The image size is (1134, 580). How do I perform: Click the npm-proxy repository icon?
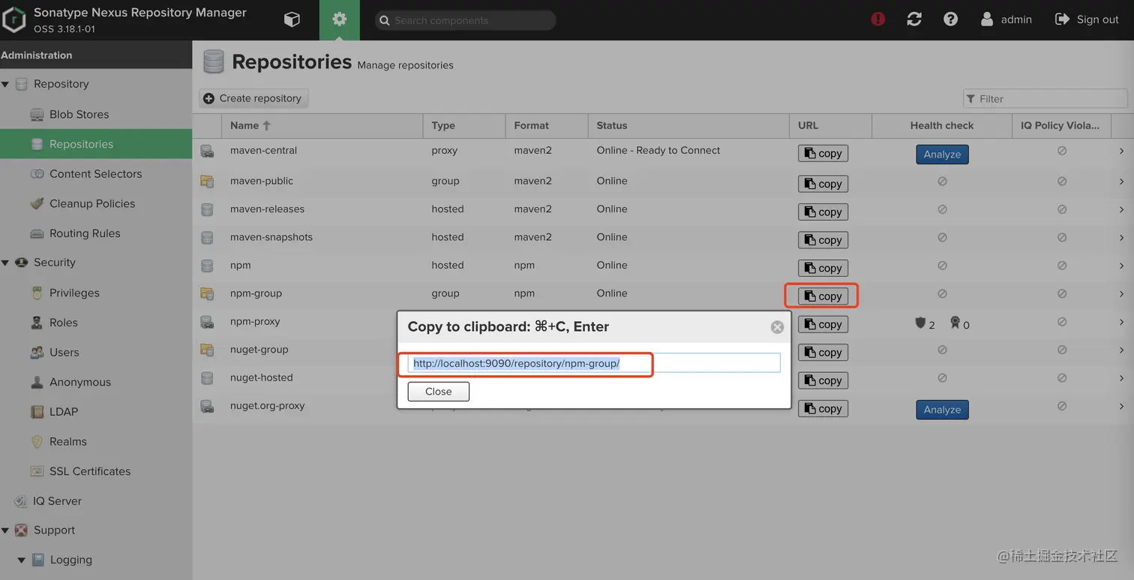click(207, 322)
